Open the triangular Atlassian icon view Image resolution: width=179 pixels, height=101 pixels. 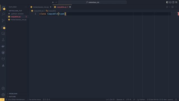pyautogui.click(x=3, y=65)
